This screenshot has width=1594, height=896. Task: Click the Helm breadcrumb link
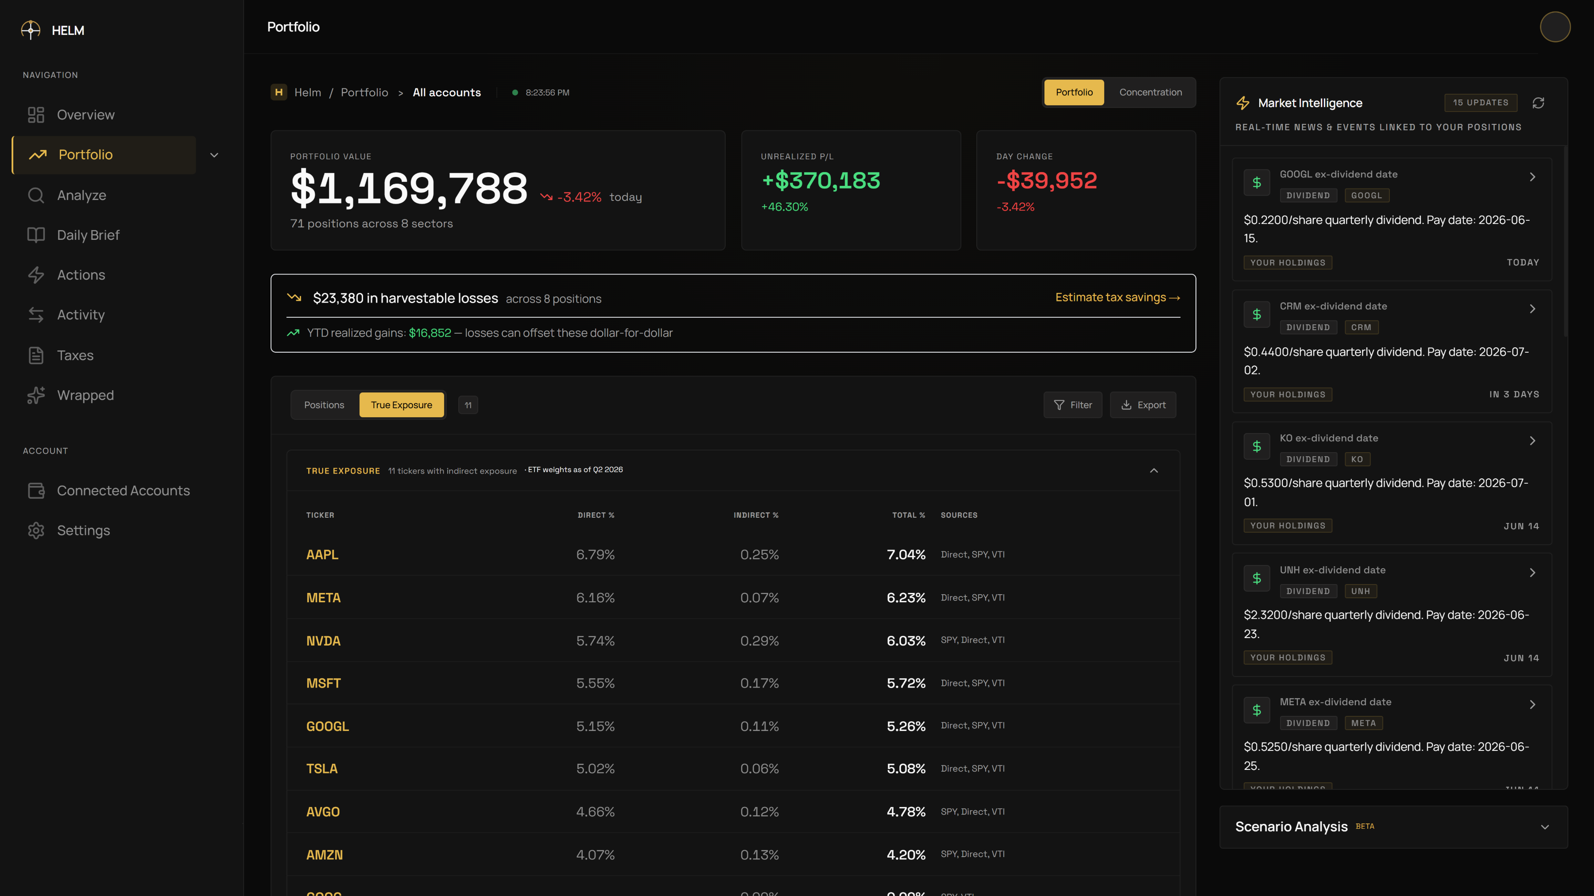[x=308, y=92]
